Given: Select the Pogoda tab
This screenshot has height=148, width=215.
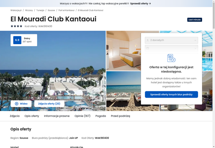Looking at the screenshot, I should click(x=101, y=116).
